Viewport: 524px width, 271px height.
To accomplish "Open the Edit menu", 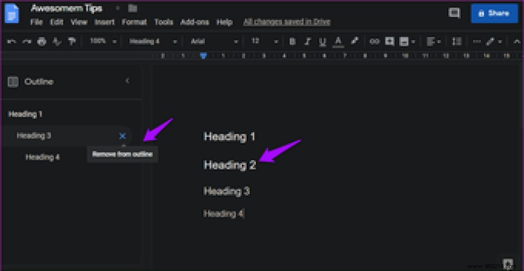I will tap(57, 22).
